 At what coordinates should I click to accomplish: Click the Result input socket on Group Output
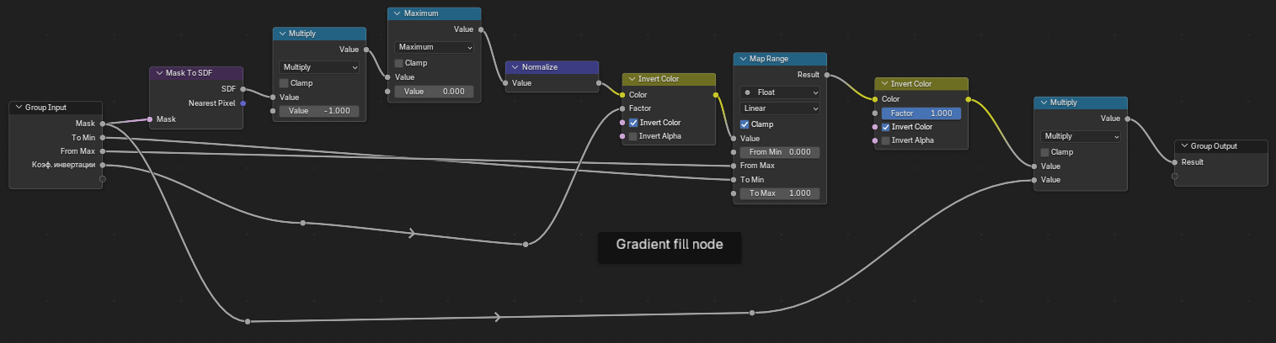1175,162
